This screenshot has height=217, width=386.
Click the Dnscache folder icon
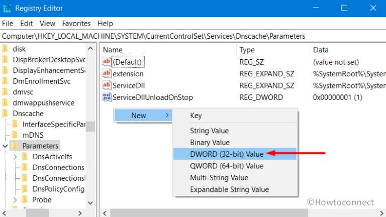click(x=5, y=114)
